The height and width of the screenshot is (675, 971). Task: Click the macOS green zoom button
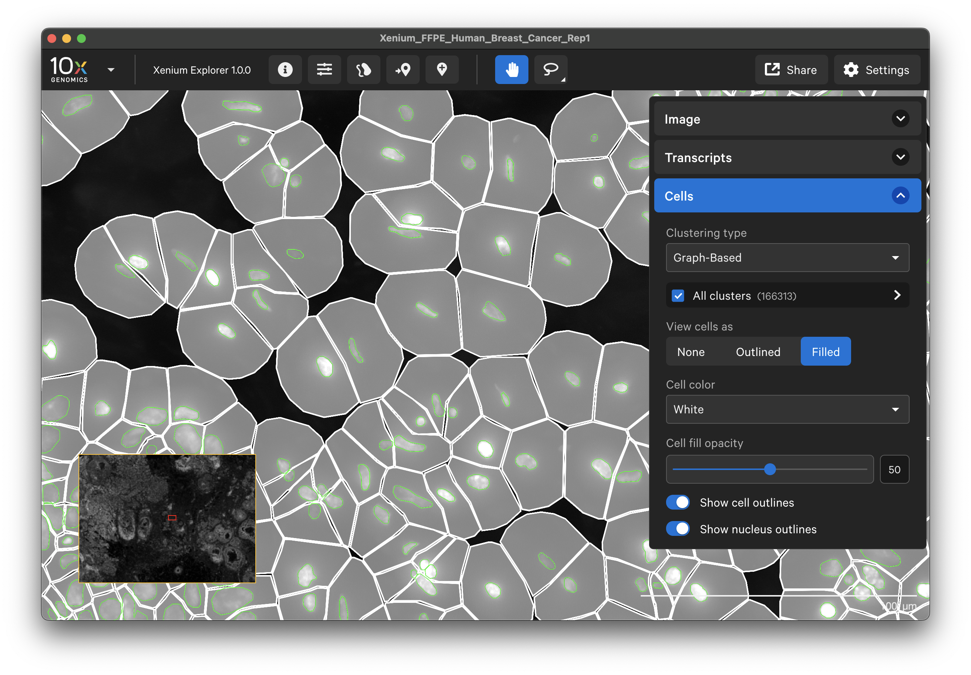(x=82, y=38)
